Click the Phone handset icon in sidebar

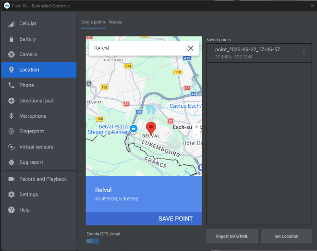[12, 85]
